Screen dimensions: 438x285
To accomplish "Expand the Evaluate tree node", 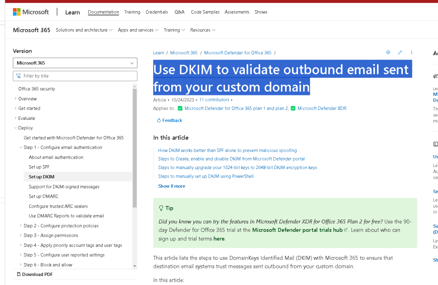I will point(15,118).
